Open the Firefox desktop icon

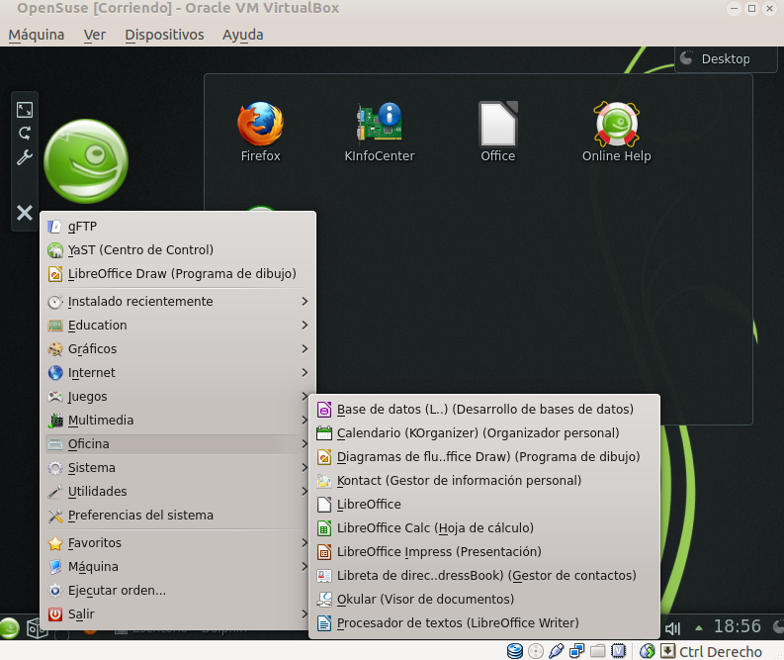point(260,131)
